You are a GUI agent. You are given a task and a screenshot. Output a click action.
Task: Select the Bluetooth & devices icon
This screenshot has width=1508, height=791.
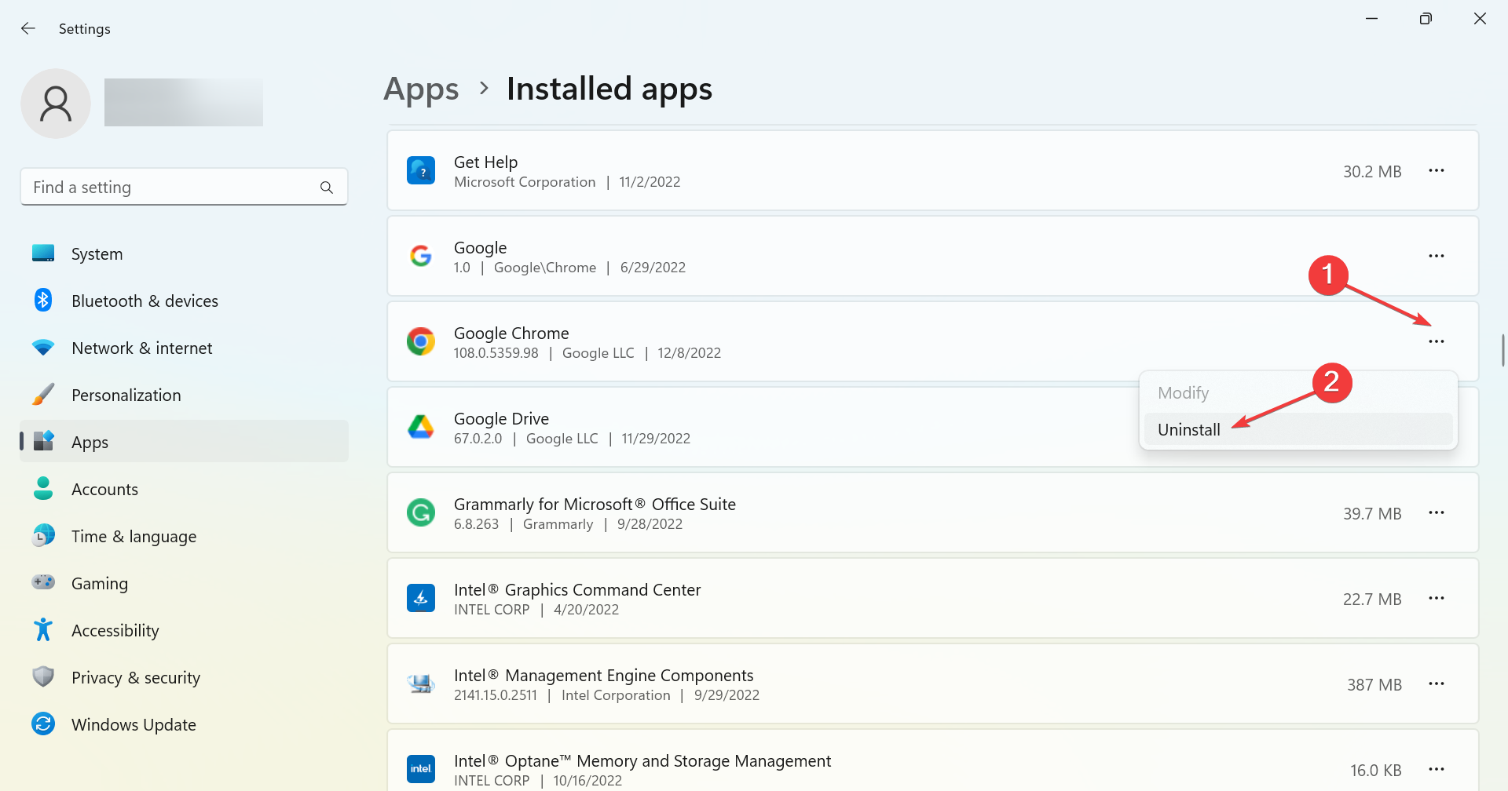tap(43, 300)
